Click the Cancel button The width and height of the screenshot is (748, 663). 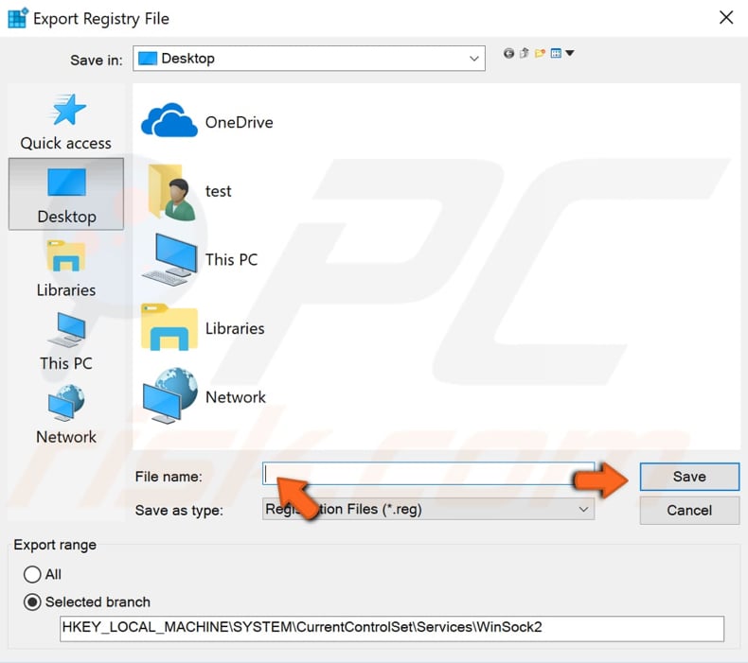pos(689,511)
